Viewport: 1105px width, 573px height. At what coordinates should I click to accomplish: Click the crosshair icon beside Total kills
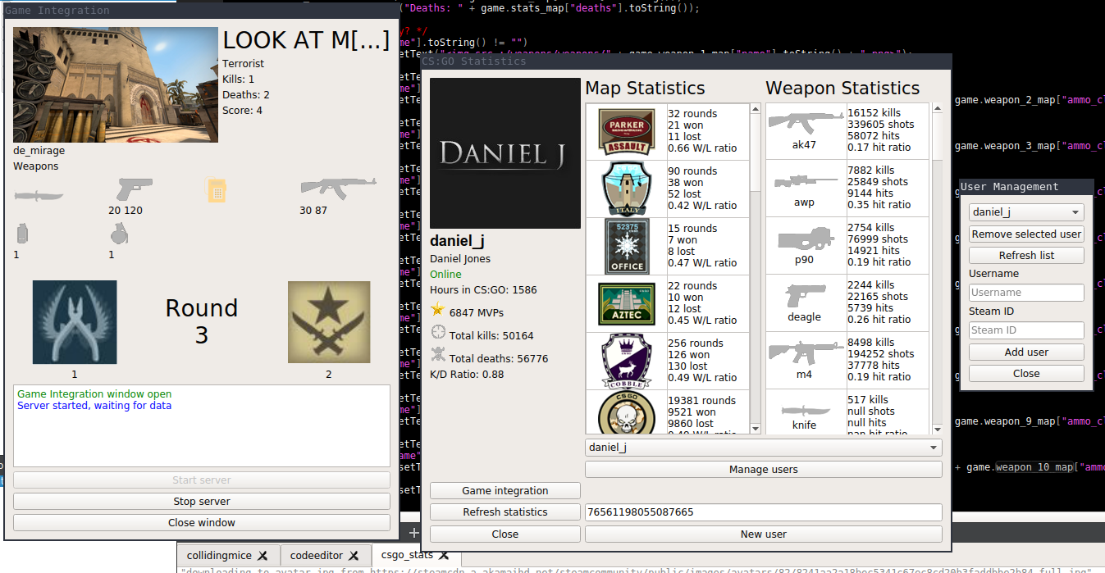[438, 333]
